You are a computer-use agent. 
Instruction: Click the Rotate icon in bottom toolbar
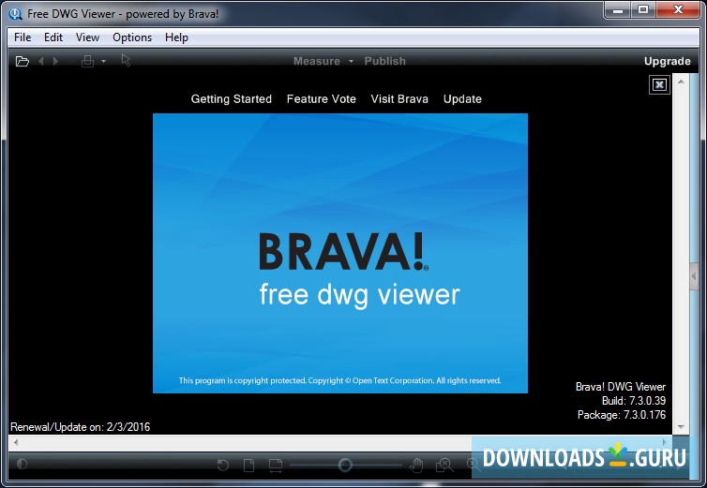tap(223, 465)
